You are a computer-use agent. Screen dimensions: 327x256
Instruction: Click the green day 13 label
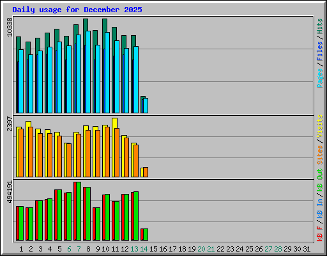(134, 249)
